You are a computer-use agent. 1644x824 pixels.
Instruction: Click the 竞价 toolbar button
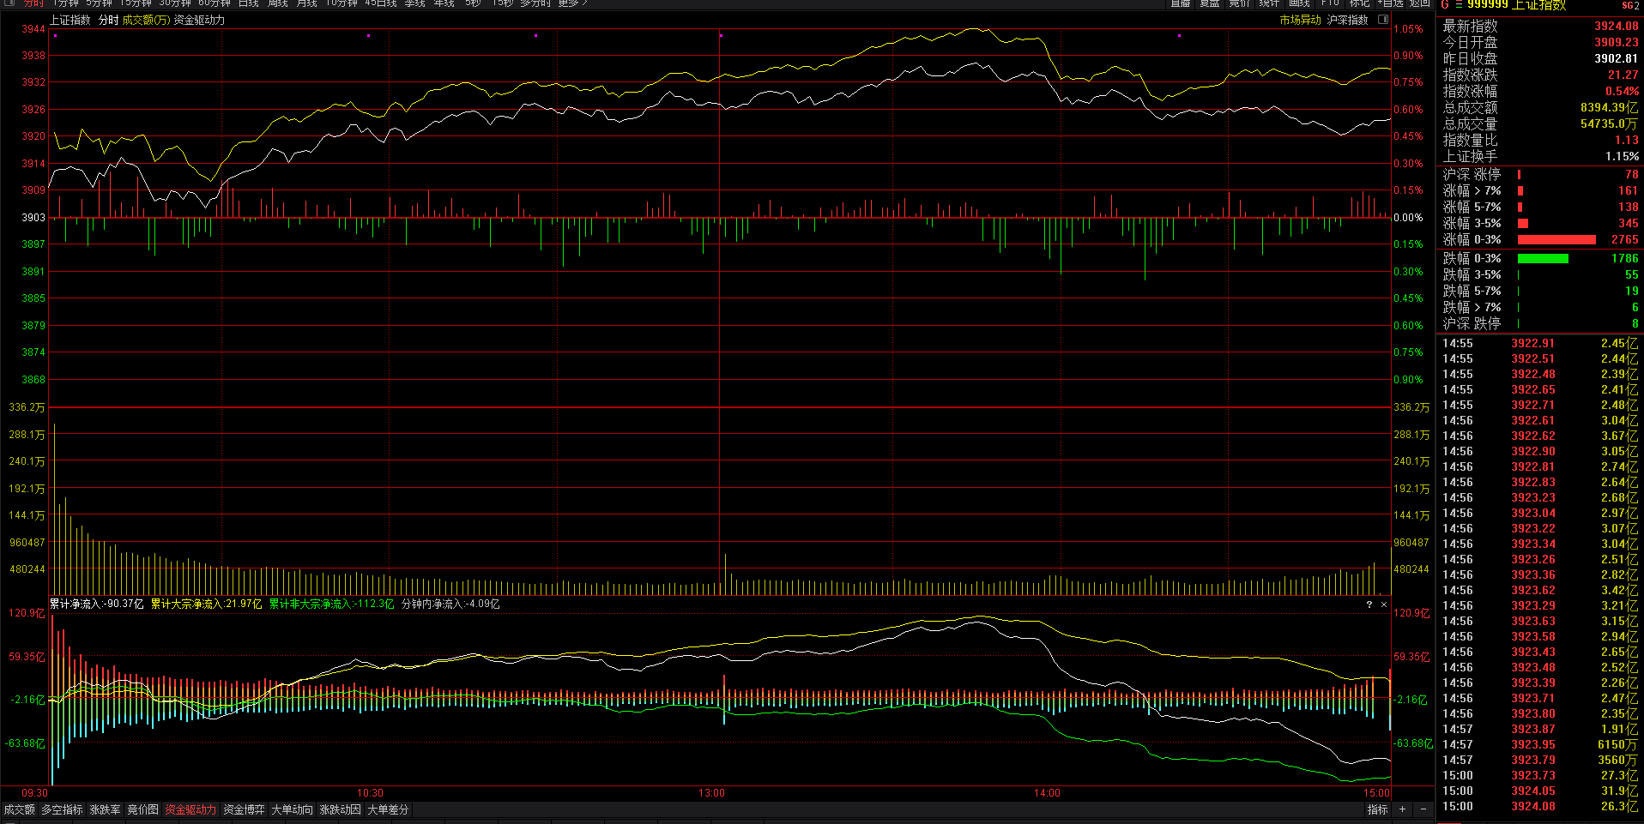click(1240, 3)
